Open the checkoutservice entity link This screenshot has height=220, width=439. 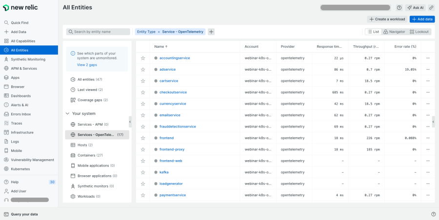tap(173, 92)
